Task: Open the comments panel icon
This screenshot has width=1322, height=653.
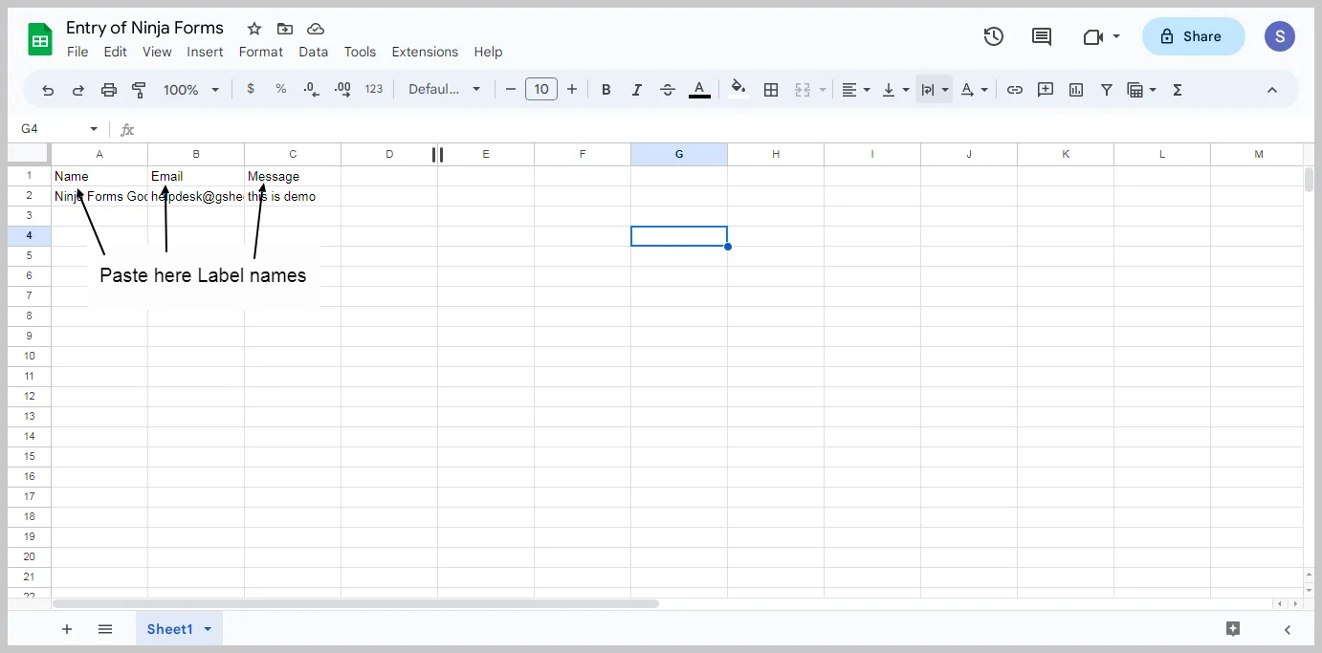Action: click(x=1042, y=36)
